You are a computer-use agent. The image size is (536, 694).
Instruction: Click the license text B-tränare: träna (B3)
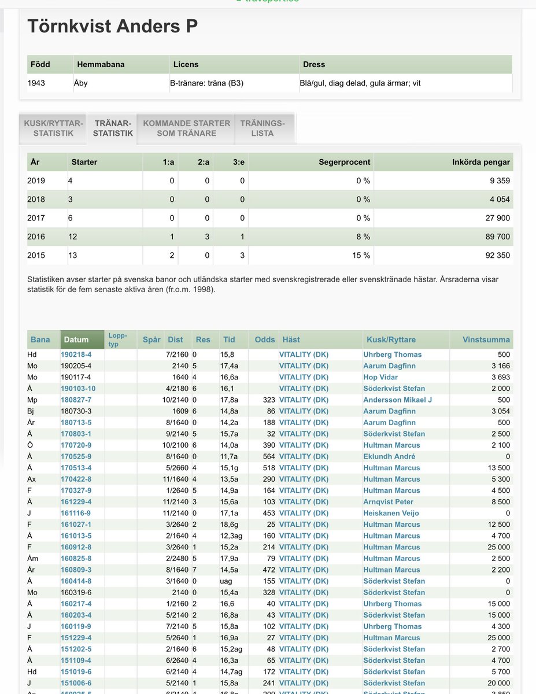pyautogui.click(x=206, y=83)
